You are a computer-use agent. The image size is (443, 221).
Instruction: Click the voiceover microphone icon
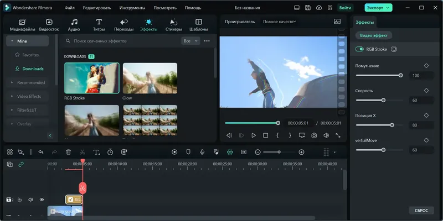(202, 152)
